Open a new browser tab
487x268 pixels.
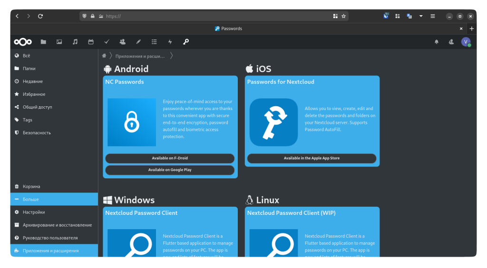(x=471, y=28)
